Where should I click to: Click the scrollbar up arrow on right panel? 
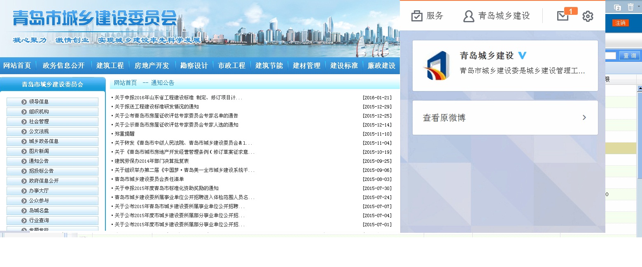point(640,89)
